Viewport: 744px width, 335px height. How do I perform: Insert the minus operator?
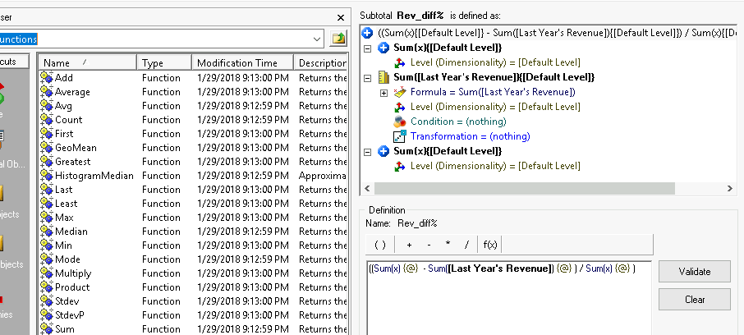point(429,245)
